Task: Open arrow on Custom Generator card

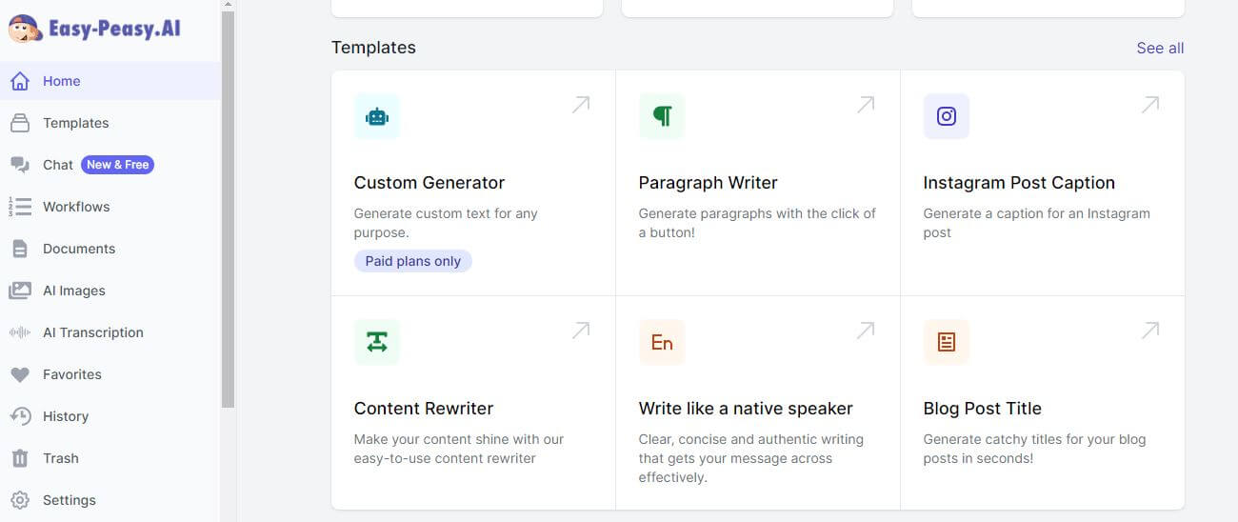Action: click(580, 105)
